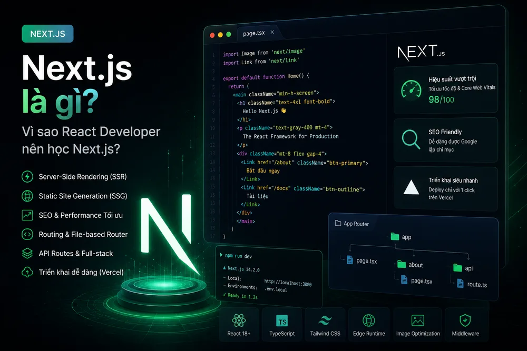The width and height of the screenshot is (527, 351).
Task: Click the yellow minimize dot
Action: (x=220, y=35)
